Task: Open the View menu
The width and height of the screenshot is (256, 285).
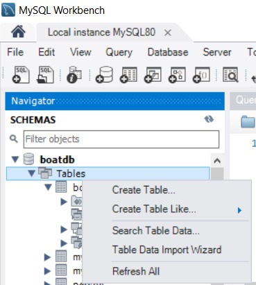Action: [x=80, y=52]
